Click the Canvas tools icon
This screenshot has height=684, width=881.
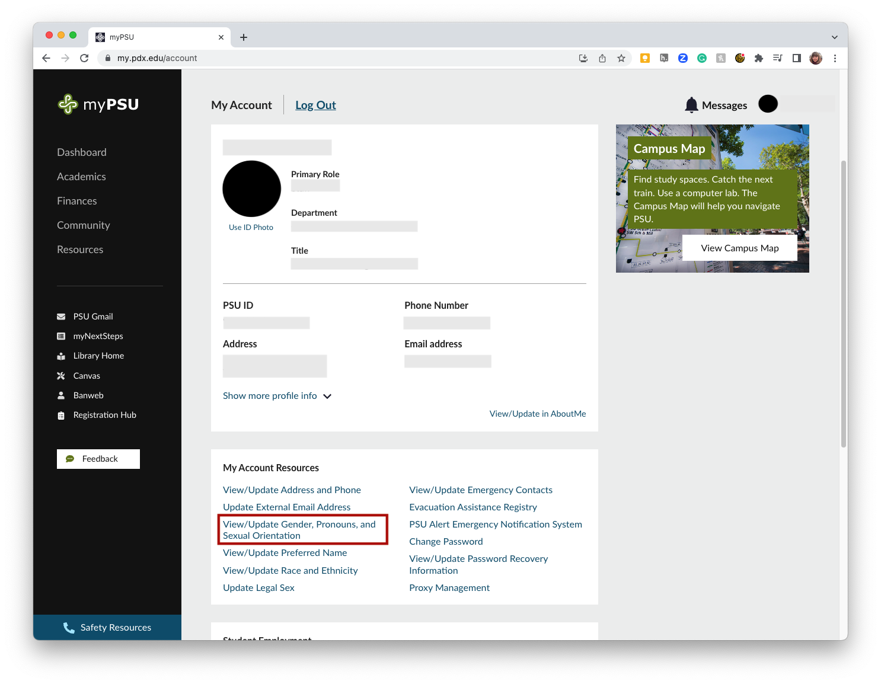61,376
